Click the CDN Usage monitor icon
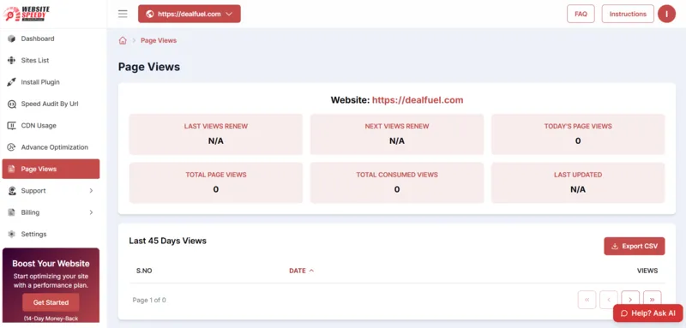Image resolution: width=686 pixels, height=328 pixels. (x=12, y=126)
